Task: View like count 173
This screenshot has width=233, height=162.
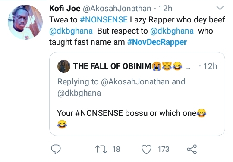Action: pyautogui.click(x=163, y=149)
